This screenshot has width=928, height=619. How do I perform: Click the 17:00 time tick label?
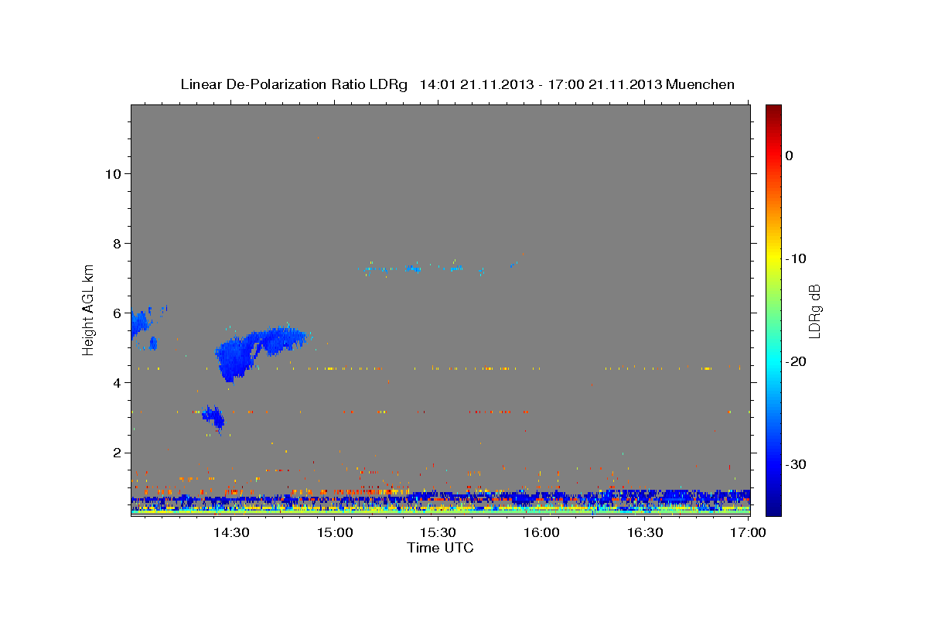[749, 533]
